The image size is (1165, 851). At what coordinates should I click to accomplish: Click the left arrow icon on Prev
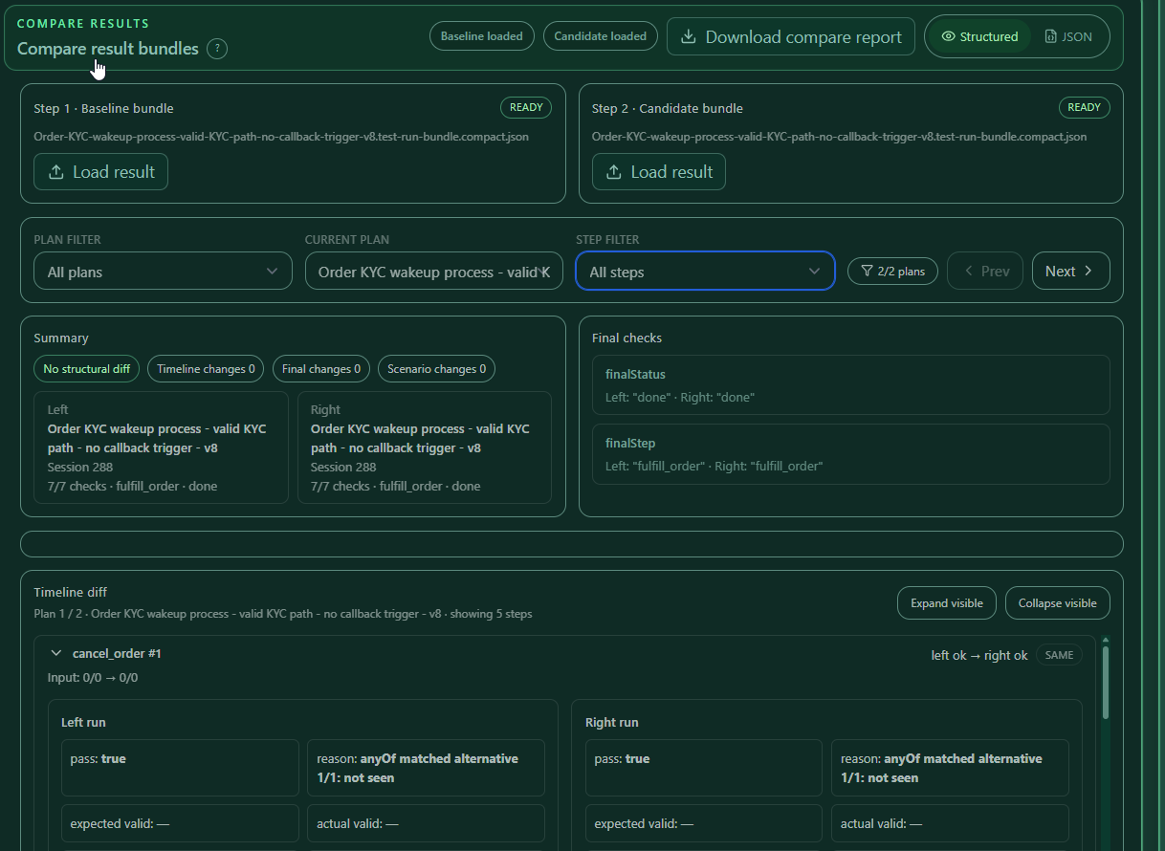click(x=968, y=271)
